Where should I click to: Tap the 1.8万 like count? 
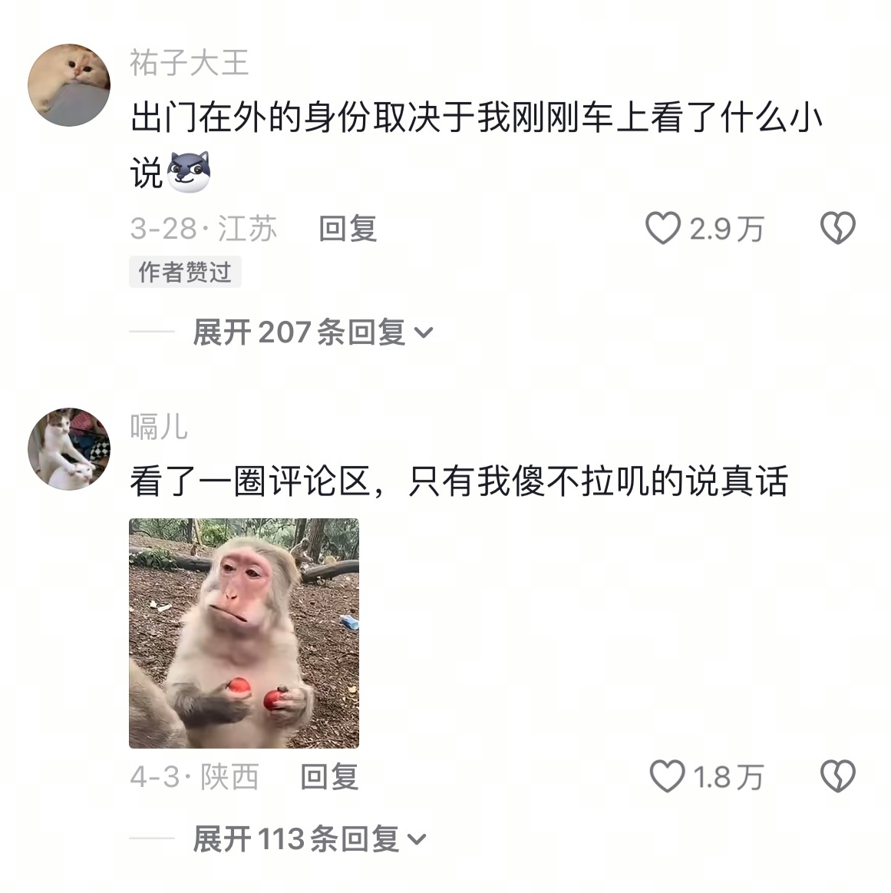click(728, 777)
